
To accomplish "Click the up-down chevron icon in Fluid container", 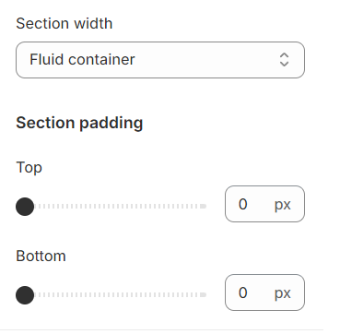I will point(284,60).
